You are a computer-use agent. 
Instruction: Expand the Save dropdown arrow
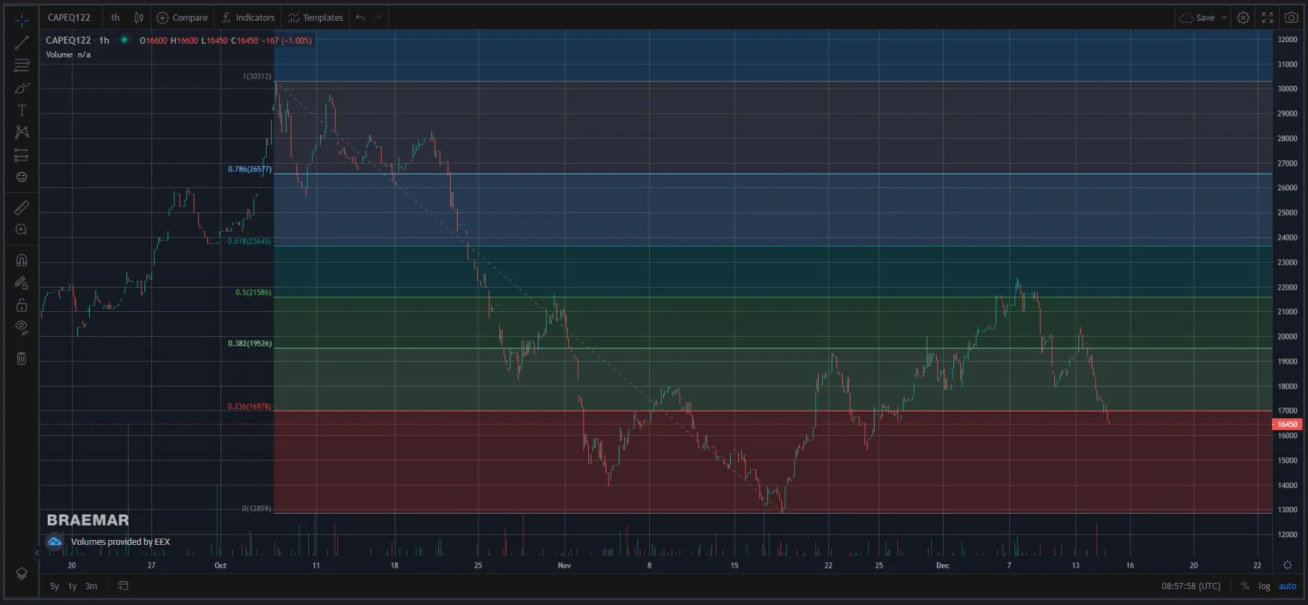pos(1224,17)
